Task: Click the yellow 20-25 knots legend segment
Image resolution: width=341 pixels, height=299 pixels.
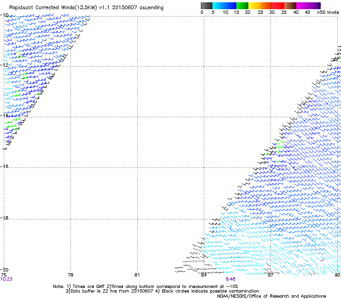Action: click(x=254, y=6)
